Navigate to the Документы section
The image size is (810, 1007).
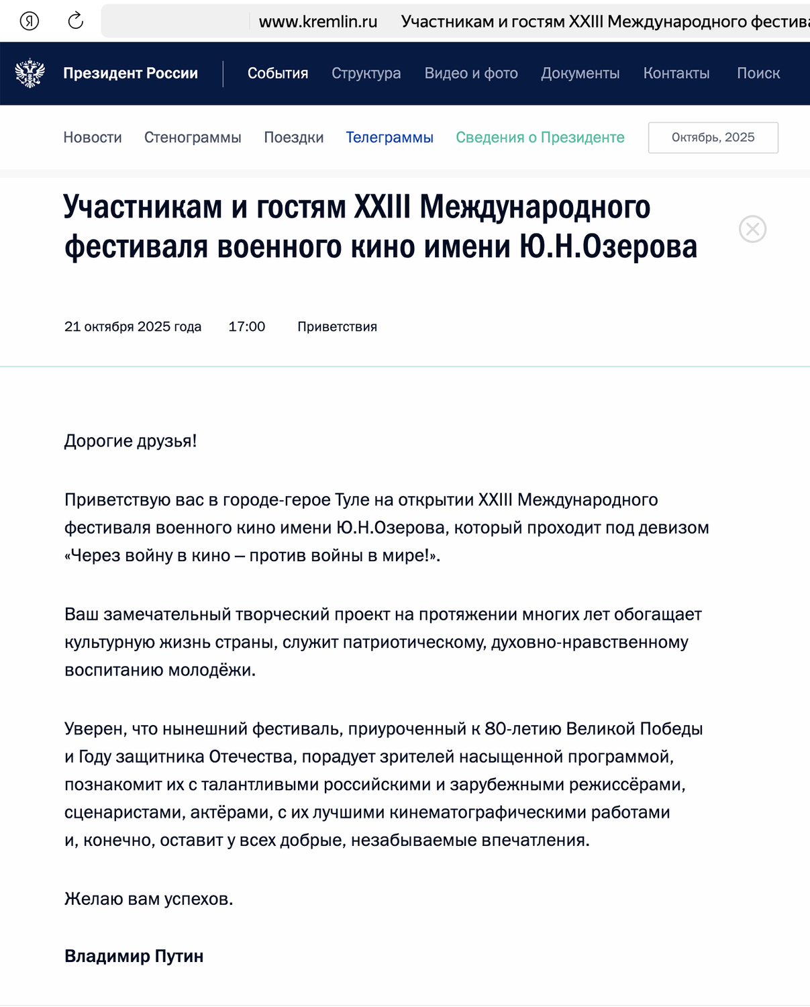point(580,73)
